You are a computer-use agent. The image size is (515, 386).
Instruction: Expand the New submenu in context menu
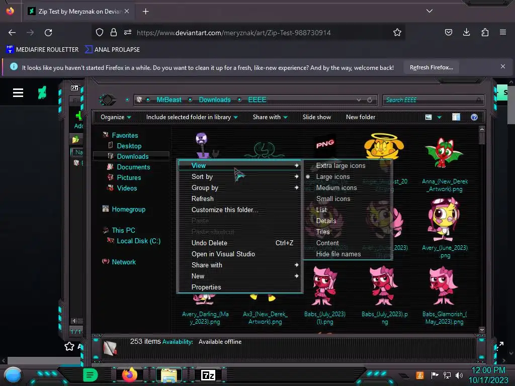tap(240, 276)
